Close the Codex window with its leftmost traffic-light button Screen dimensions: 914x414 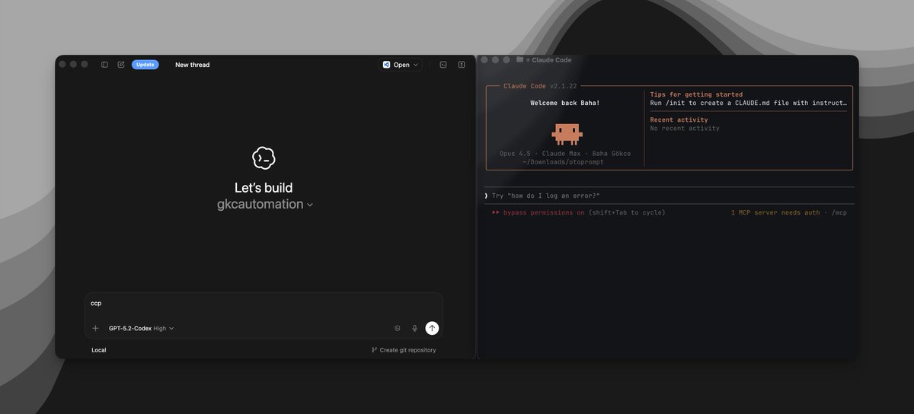[62, 65]
